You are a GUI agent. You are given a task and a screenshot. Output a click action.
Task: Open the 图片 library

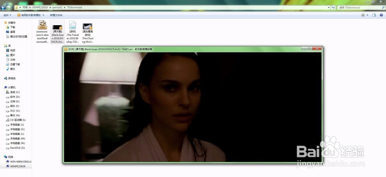pyautogui.click(x=10, y=55)
